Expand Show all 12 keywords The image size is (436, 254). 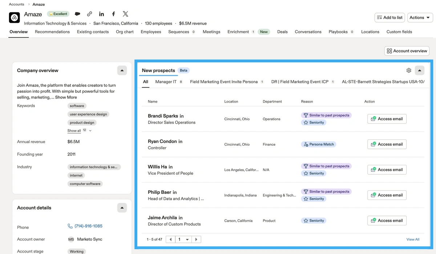coord(80,130)
